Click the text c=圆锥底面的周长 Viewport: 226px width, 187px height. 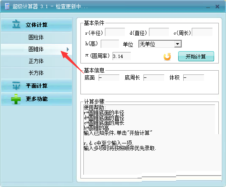coord(104,123)
